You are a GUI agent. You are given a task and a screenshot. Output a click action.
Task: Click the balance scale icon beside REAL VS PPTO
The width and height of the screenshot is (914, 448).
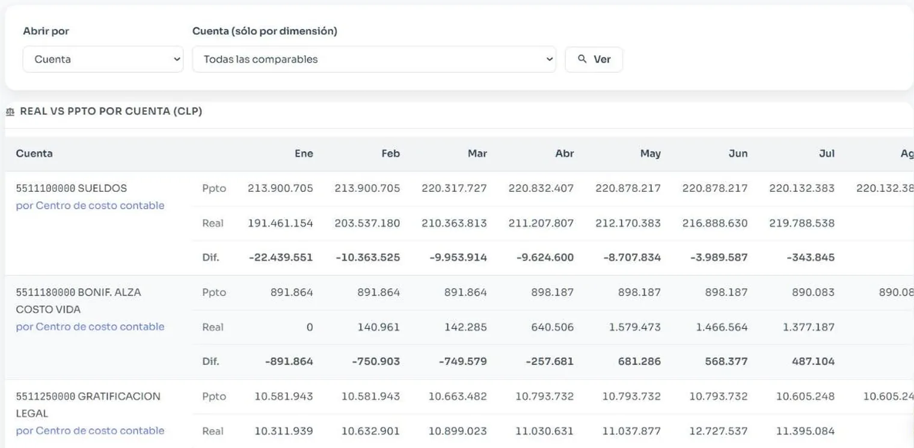point(10,112)
